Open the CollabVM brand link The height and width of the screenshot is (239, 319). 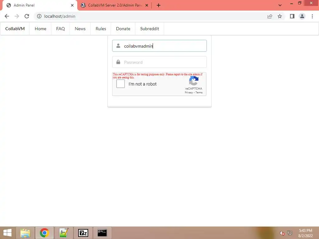tap(15, 29)
